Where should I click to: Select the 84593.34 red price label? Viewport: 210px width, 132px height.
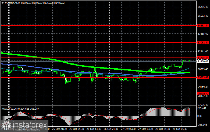tap(203, 25)
